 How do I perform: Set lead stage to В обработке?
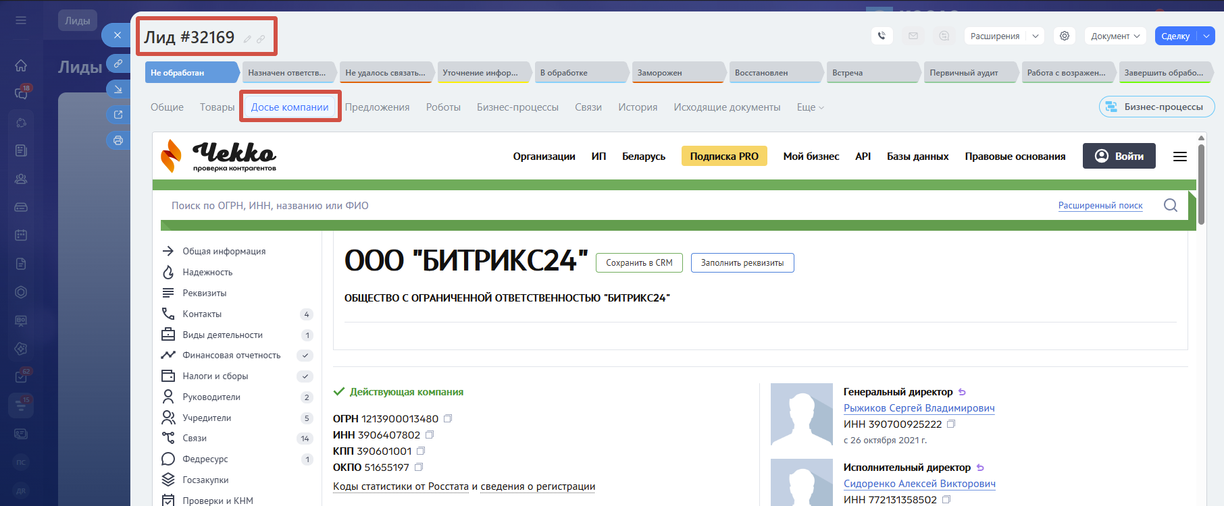click(x=582, y=72)
